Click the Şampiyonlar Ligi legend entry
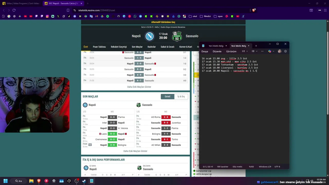 202,171
